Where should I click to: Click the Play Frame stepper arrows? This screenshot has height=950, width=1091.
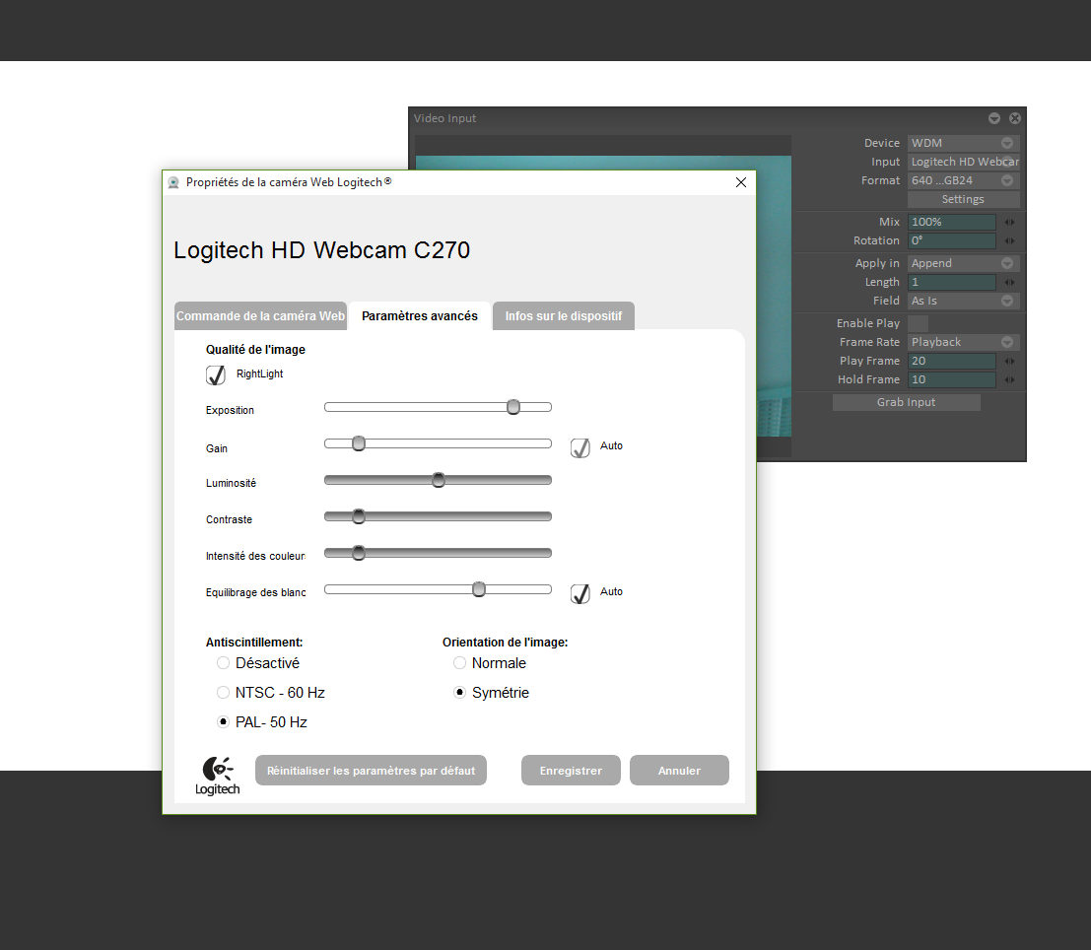coord(1009,361)
